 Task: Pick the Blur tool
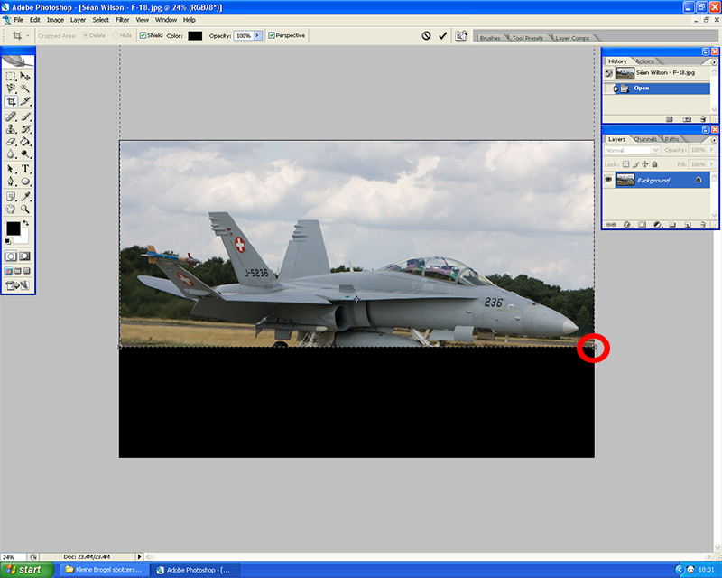click(x=11, y=154)
